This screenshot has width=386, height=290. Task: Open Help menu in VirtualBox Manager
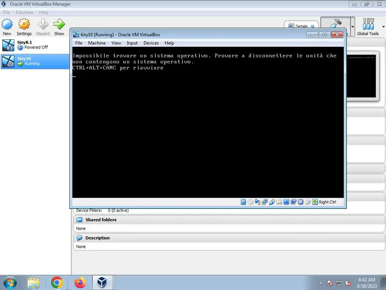pyautogui.click(x=44, y=12)
